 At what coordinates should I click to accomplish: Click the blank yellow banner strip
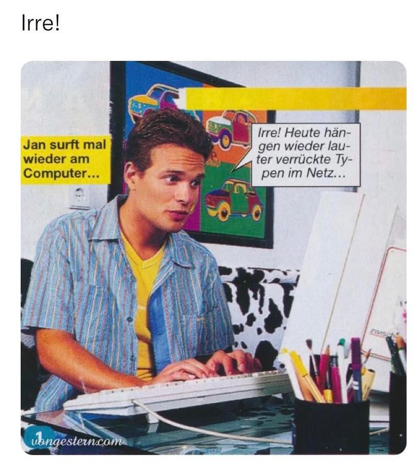point(295,99)
